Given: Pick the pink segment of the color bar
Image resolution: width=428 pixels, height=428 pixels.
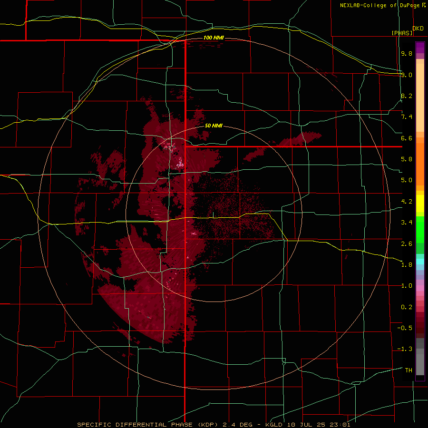Looking at the screenshot, I should click(420, 288).
